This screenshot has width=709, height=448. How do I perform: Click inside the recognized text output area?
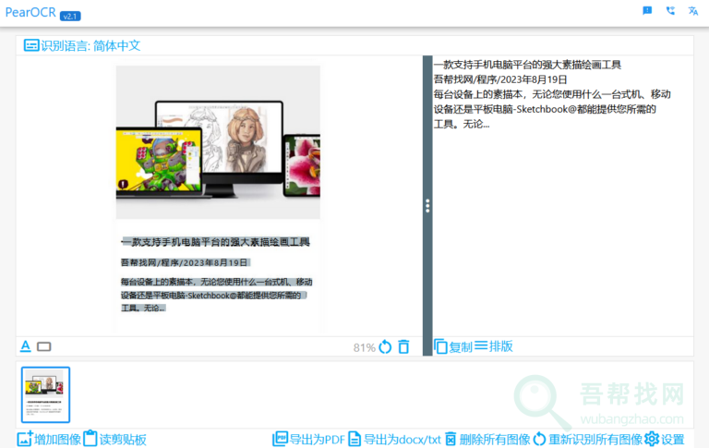(x=559, y=231)
